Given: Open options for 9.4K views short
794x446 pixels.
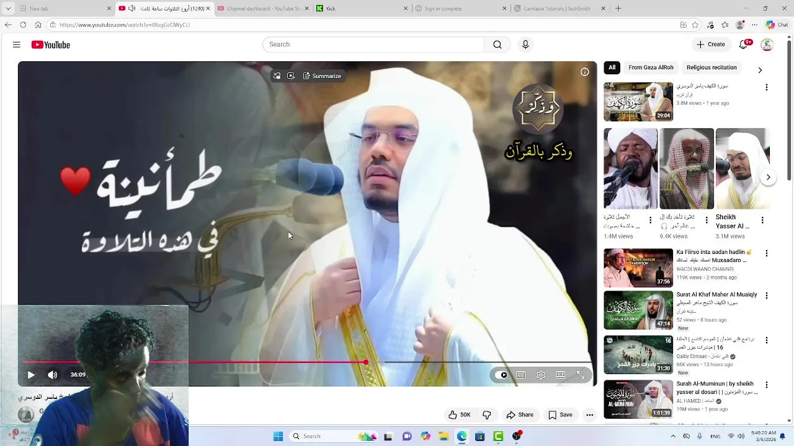Looking at the screenshot, I should [x=707, y=220].
